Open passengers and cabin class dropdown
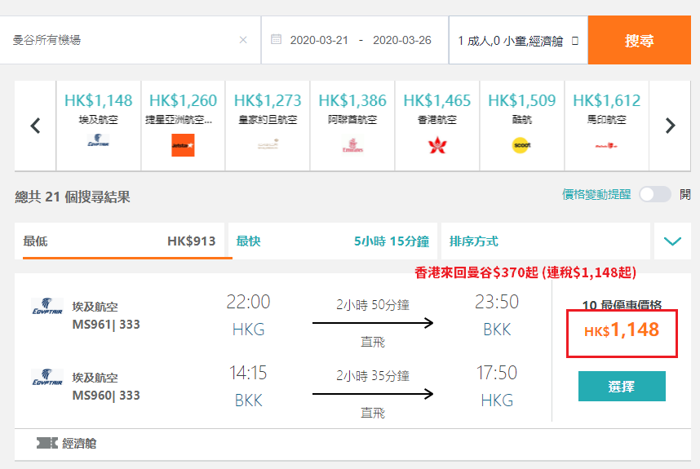This screenshot has height=469, width=700. [518, 41]
